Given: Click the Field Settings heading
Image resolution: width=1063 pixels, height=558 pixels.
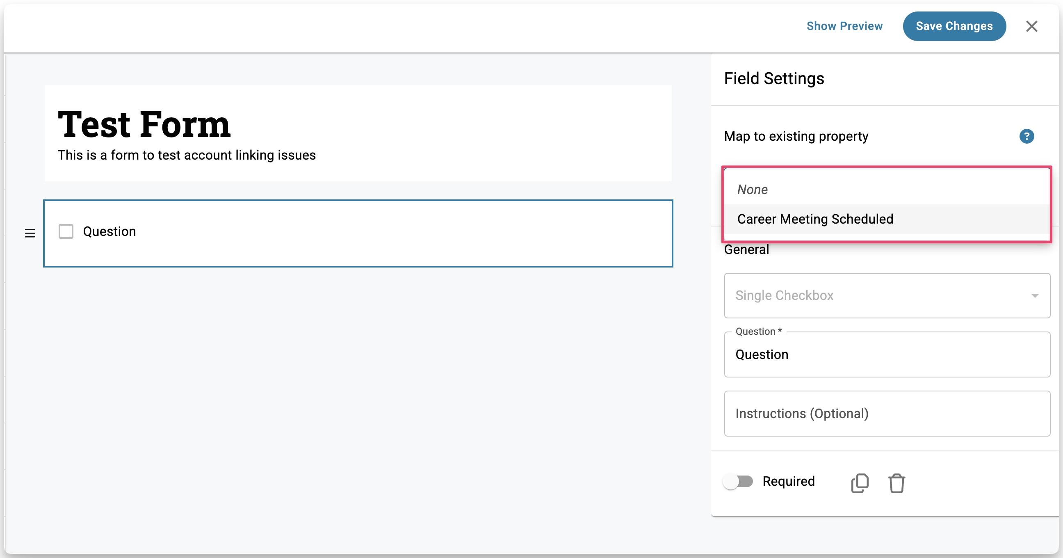Looking at the screenshot, I should (x=774, y=78).
